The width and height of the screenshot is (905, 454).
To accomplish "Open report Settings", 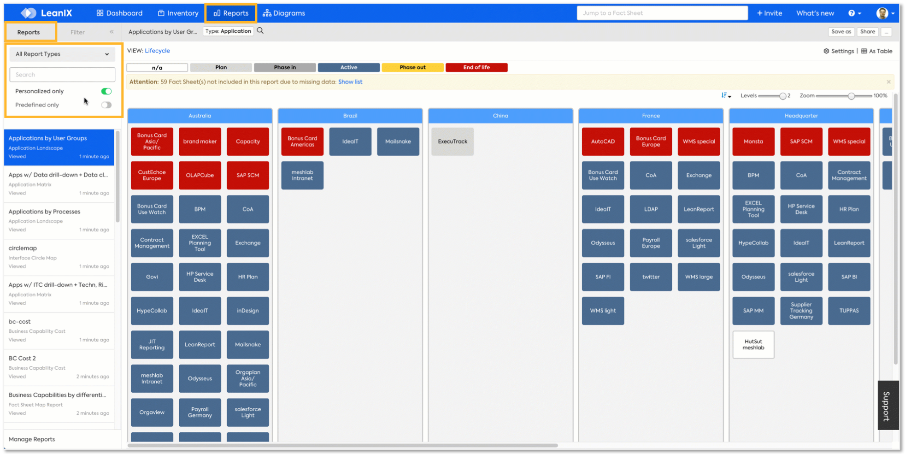I will [x=839, y=51].
